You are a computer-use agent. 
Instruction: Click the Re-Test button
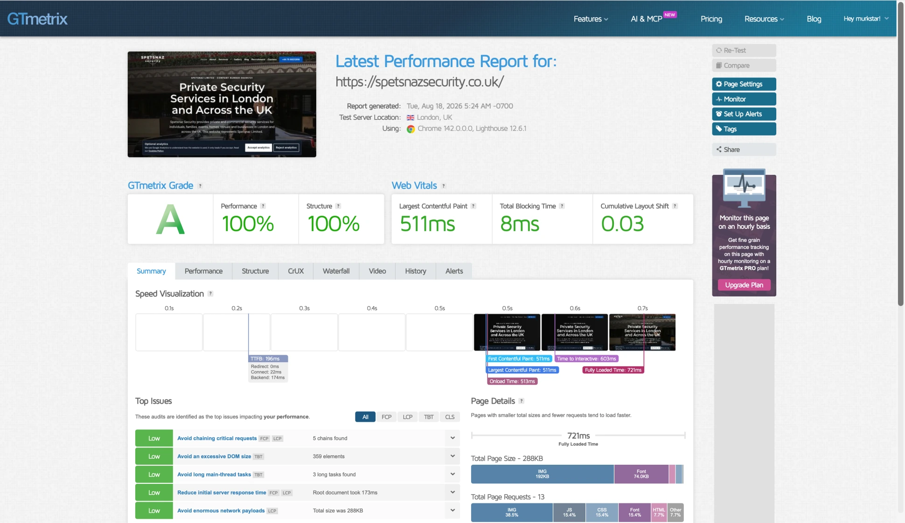point(744,50)
